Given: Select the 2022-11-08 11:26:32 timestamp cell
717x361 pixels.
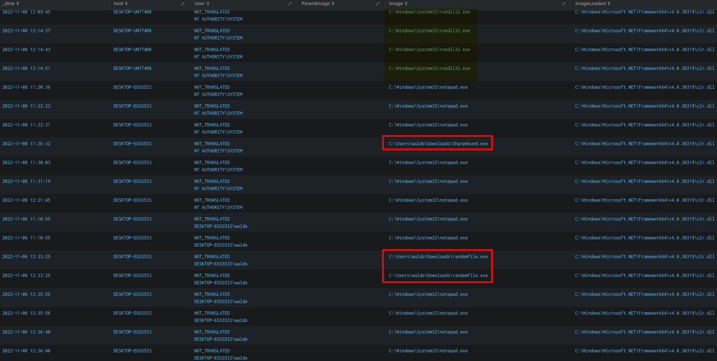Looking at the screenshot, I should [26, 144].
